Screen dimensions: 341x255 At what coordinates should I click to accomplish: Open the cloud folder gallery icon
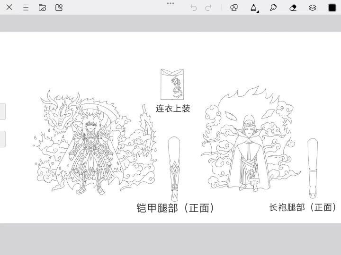(x=42, y=8)
